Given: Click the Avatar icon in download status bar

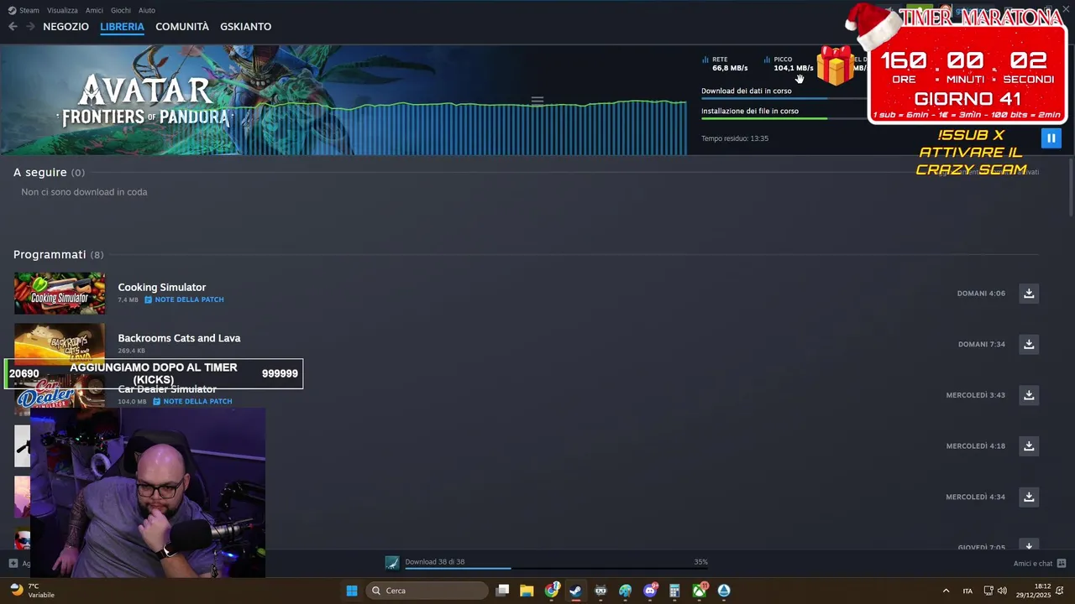Looking at the screenshot, I should (x=392, y=563).
